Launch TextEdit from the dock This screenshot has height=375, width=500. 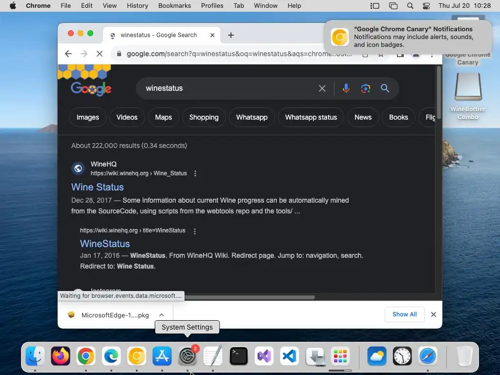tap(213, 356)
